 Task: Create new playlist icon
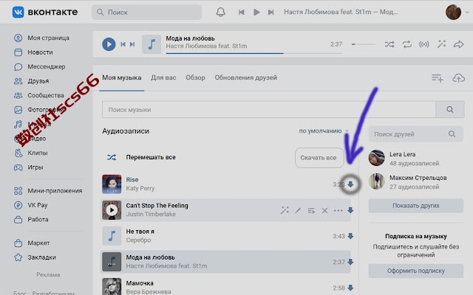437,78
